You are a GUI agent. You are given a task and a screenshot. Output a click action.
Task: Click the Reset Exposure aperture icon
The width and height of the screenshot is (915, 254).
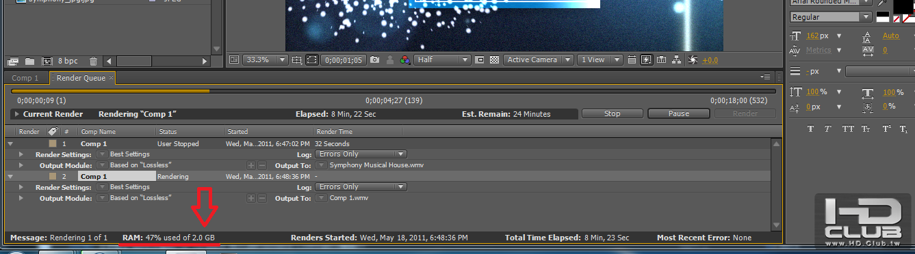(693, 60)
